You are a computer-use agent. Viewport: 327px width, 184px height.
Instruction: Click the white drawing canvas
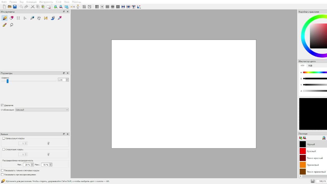[x=184, y=94]
